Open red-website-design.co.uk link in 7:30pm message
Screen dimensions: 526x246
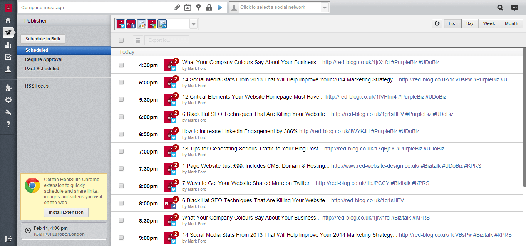pyautogui.click(x=375, y=166)
